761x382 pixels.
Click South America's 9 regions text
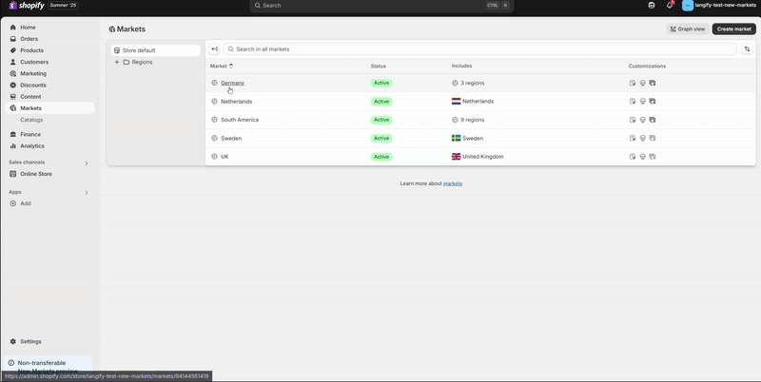click(472, 120)
